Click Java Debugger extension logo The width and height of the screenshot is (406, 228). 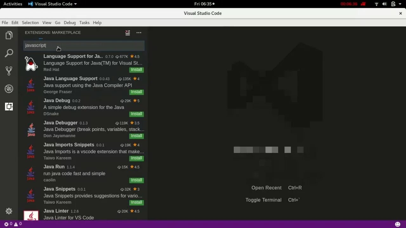tap(31, 130)
